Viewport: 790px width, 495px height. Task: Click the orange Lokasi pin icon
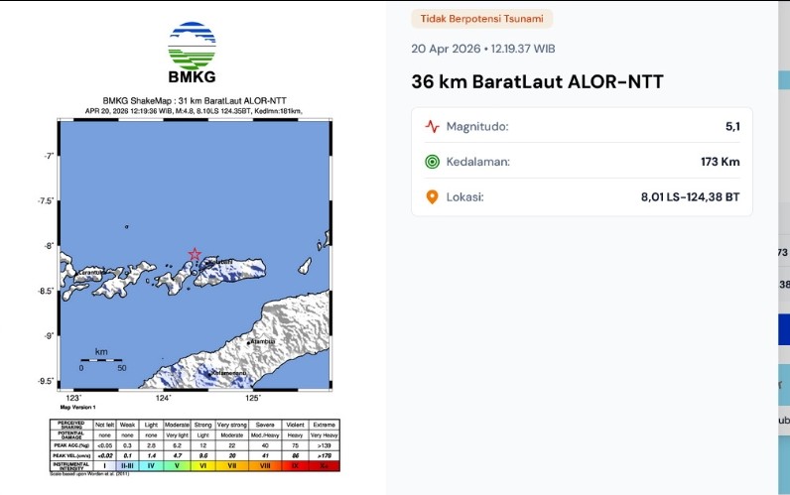click(x=432, y=196)
